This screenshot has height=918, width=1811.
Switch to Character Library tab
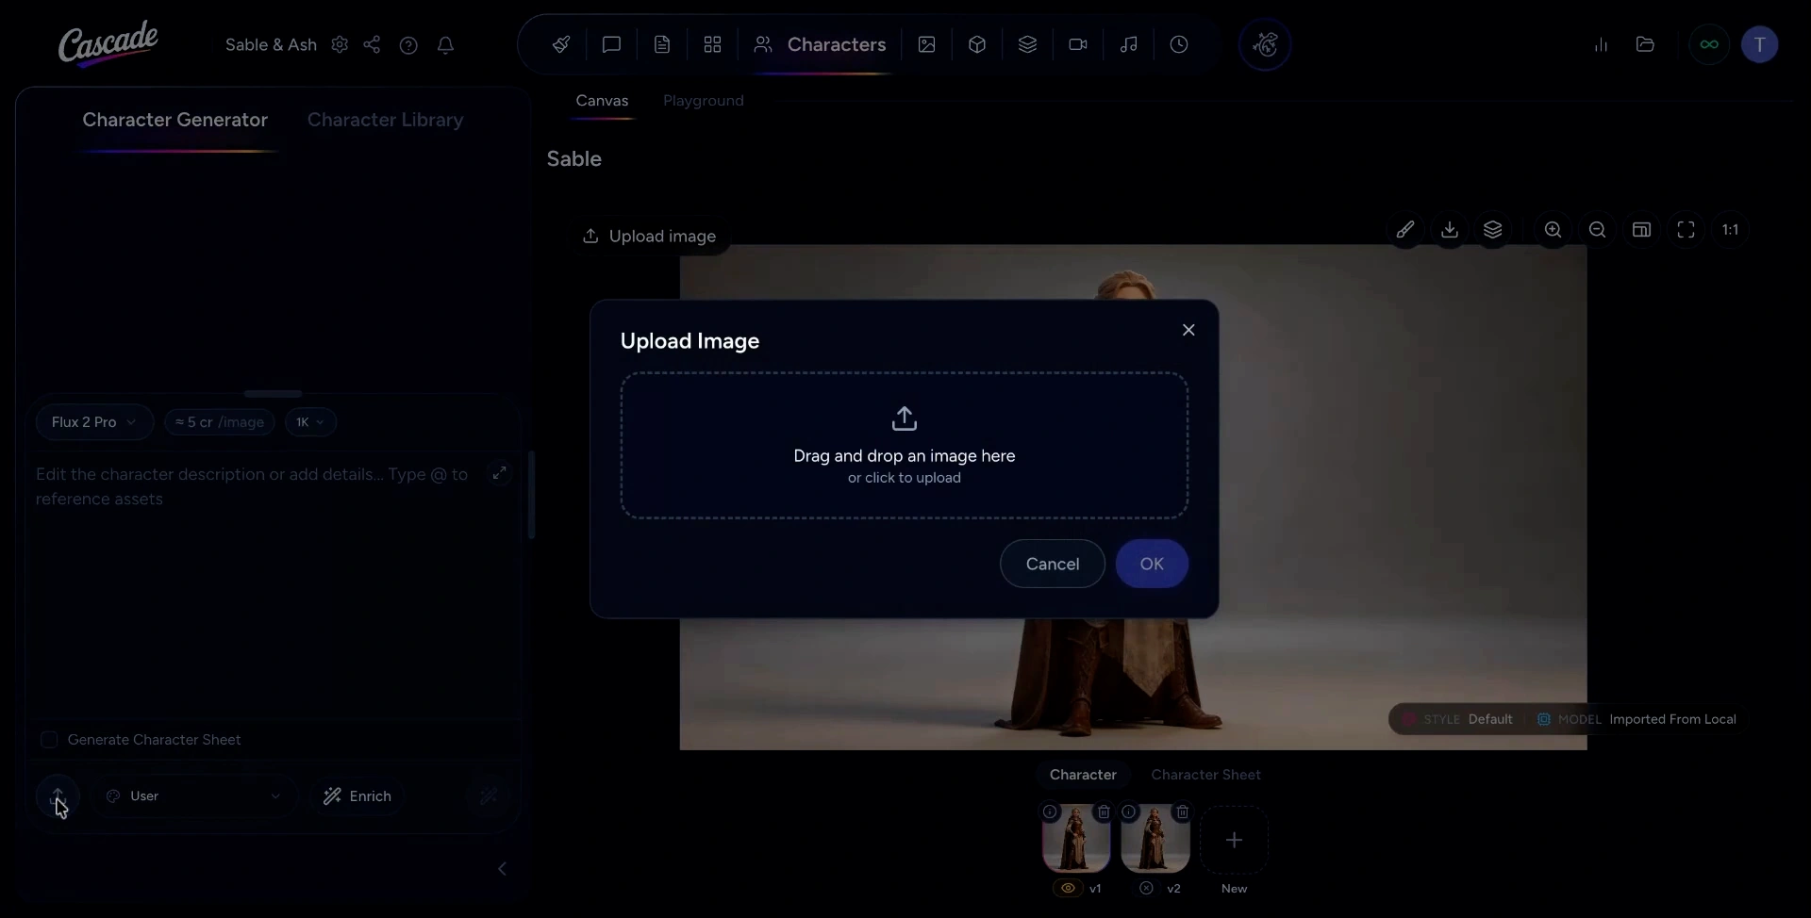click(386, 120)
